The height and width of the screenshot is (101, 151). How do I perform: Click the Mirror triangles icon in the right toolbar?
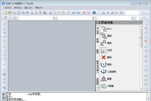pos(146,56)
